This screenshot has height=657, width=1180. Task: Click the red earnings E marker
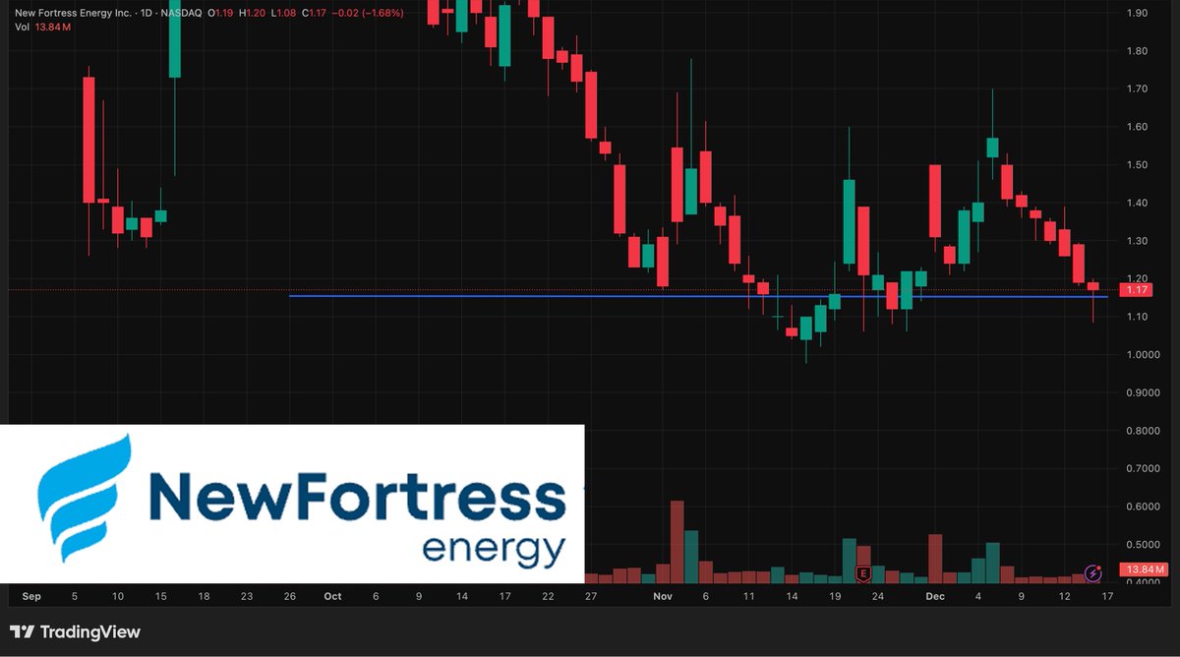click(864, 573)
